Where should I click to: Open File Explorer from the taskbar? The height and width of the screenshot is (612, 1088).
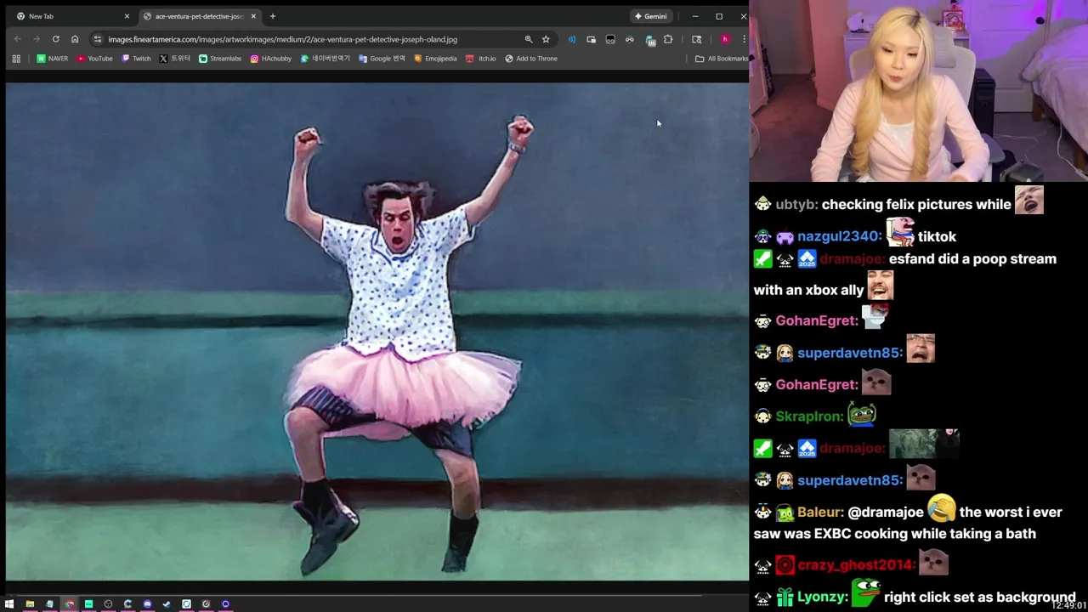pos(30,604)
